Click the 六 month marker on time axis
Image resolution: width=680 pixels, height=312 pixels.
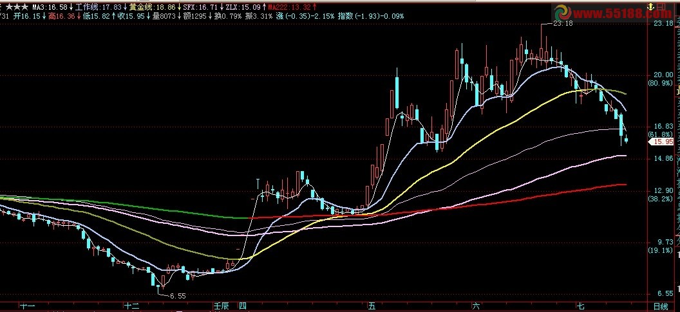click(x=476, y=306)
